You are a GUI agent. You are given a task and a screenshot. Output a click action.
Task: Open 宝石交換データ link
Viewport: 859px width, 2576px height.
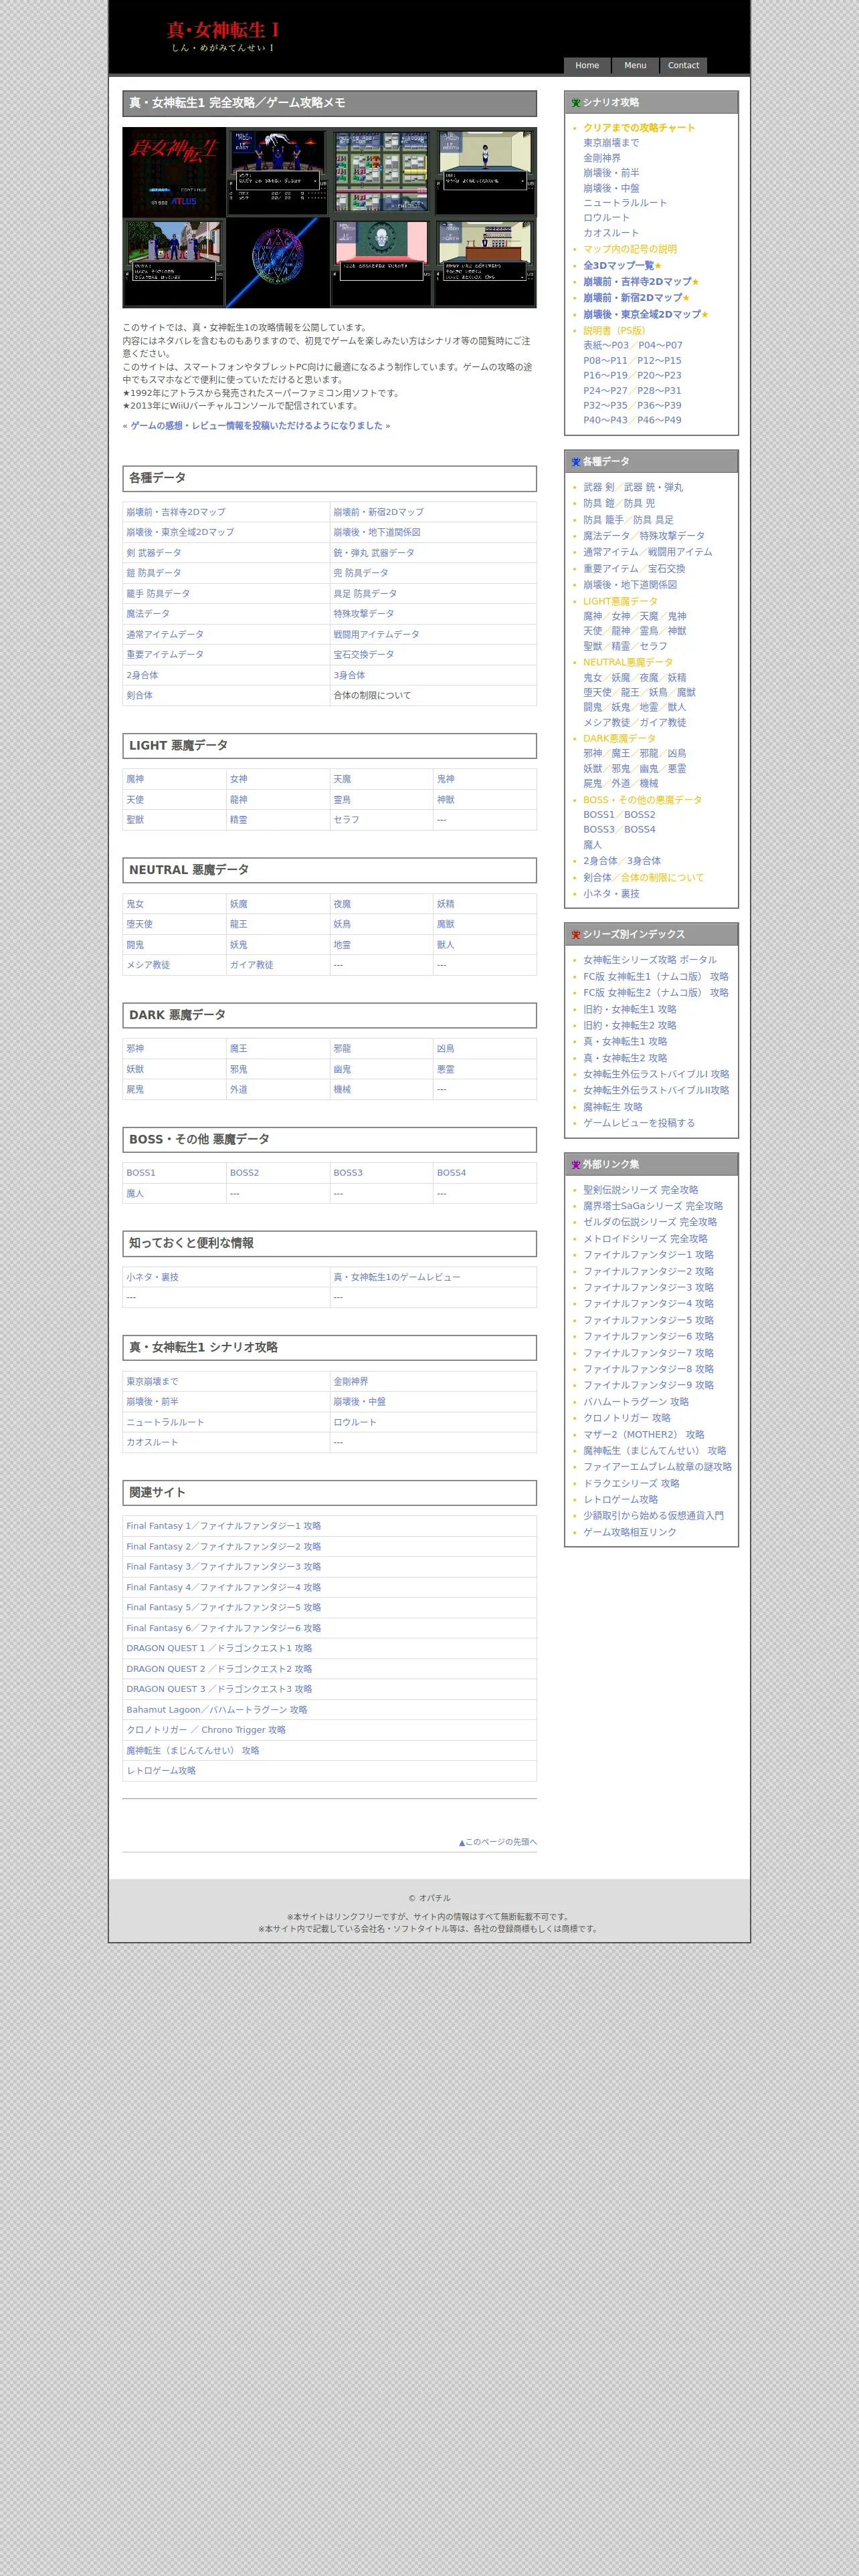[364, 655]
